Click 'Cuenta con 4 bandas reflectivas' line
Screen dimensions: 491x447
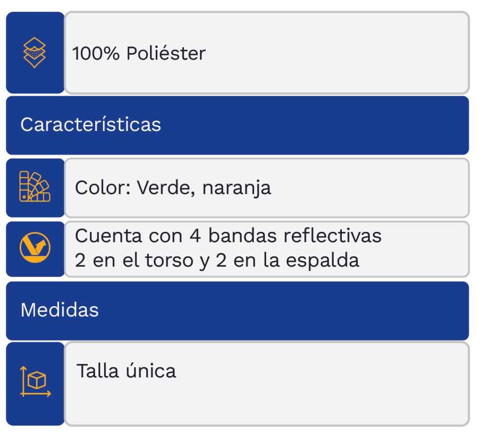228,236
